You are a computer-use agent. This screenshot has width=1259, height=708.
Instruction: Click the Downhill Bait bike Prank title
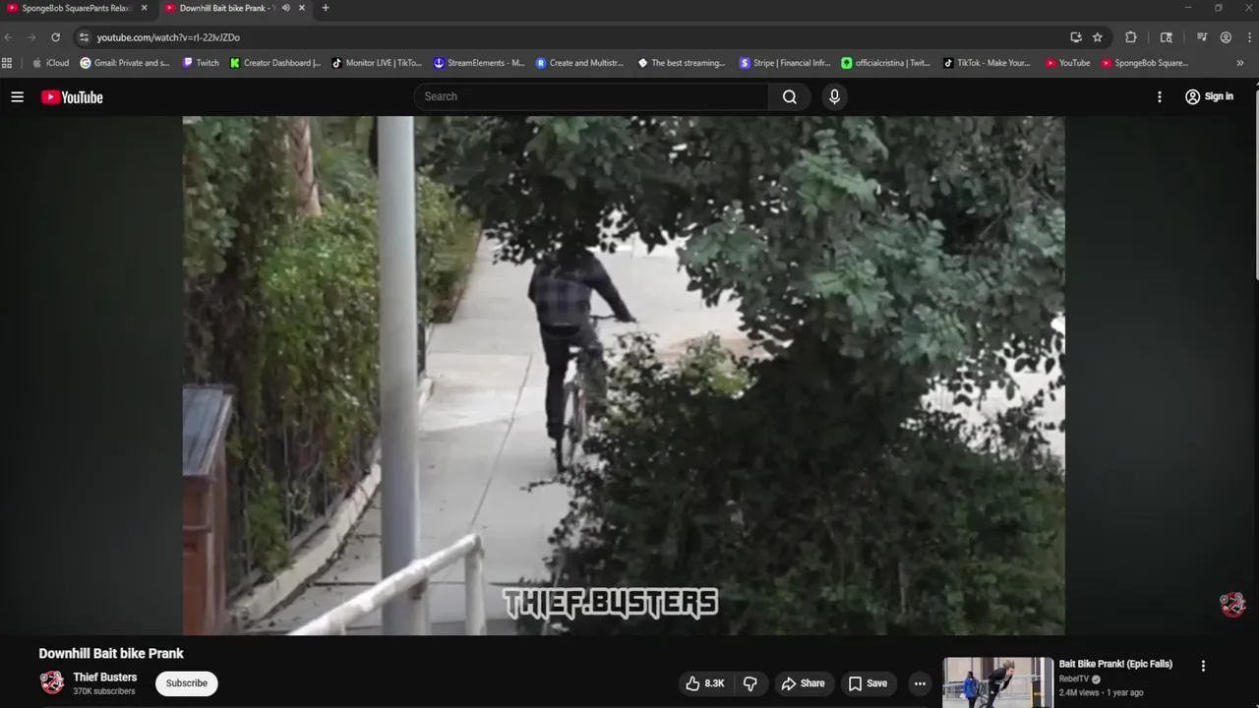click(x=111, y=654)
